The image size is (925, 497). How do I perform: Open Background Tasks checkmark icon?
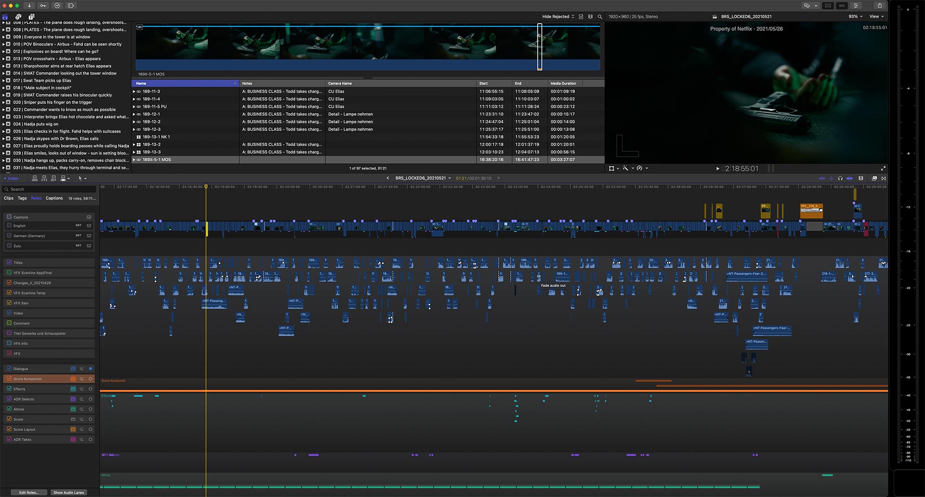click(x=57, y=6)
